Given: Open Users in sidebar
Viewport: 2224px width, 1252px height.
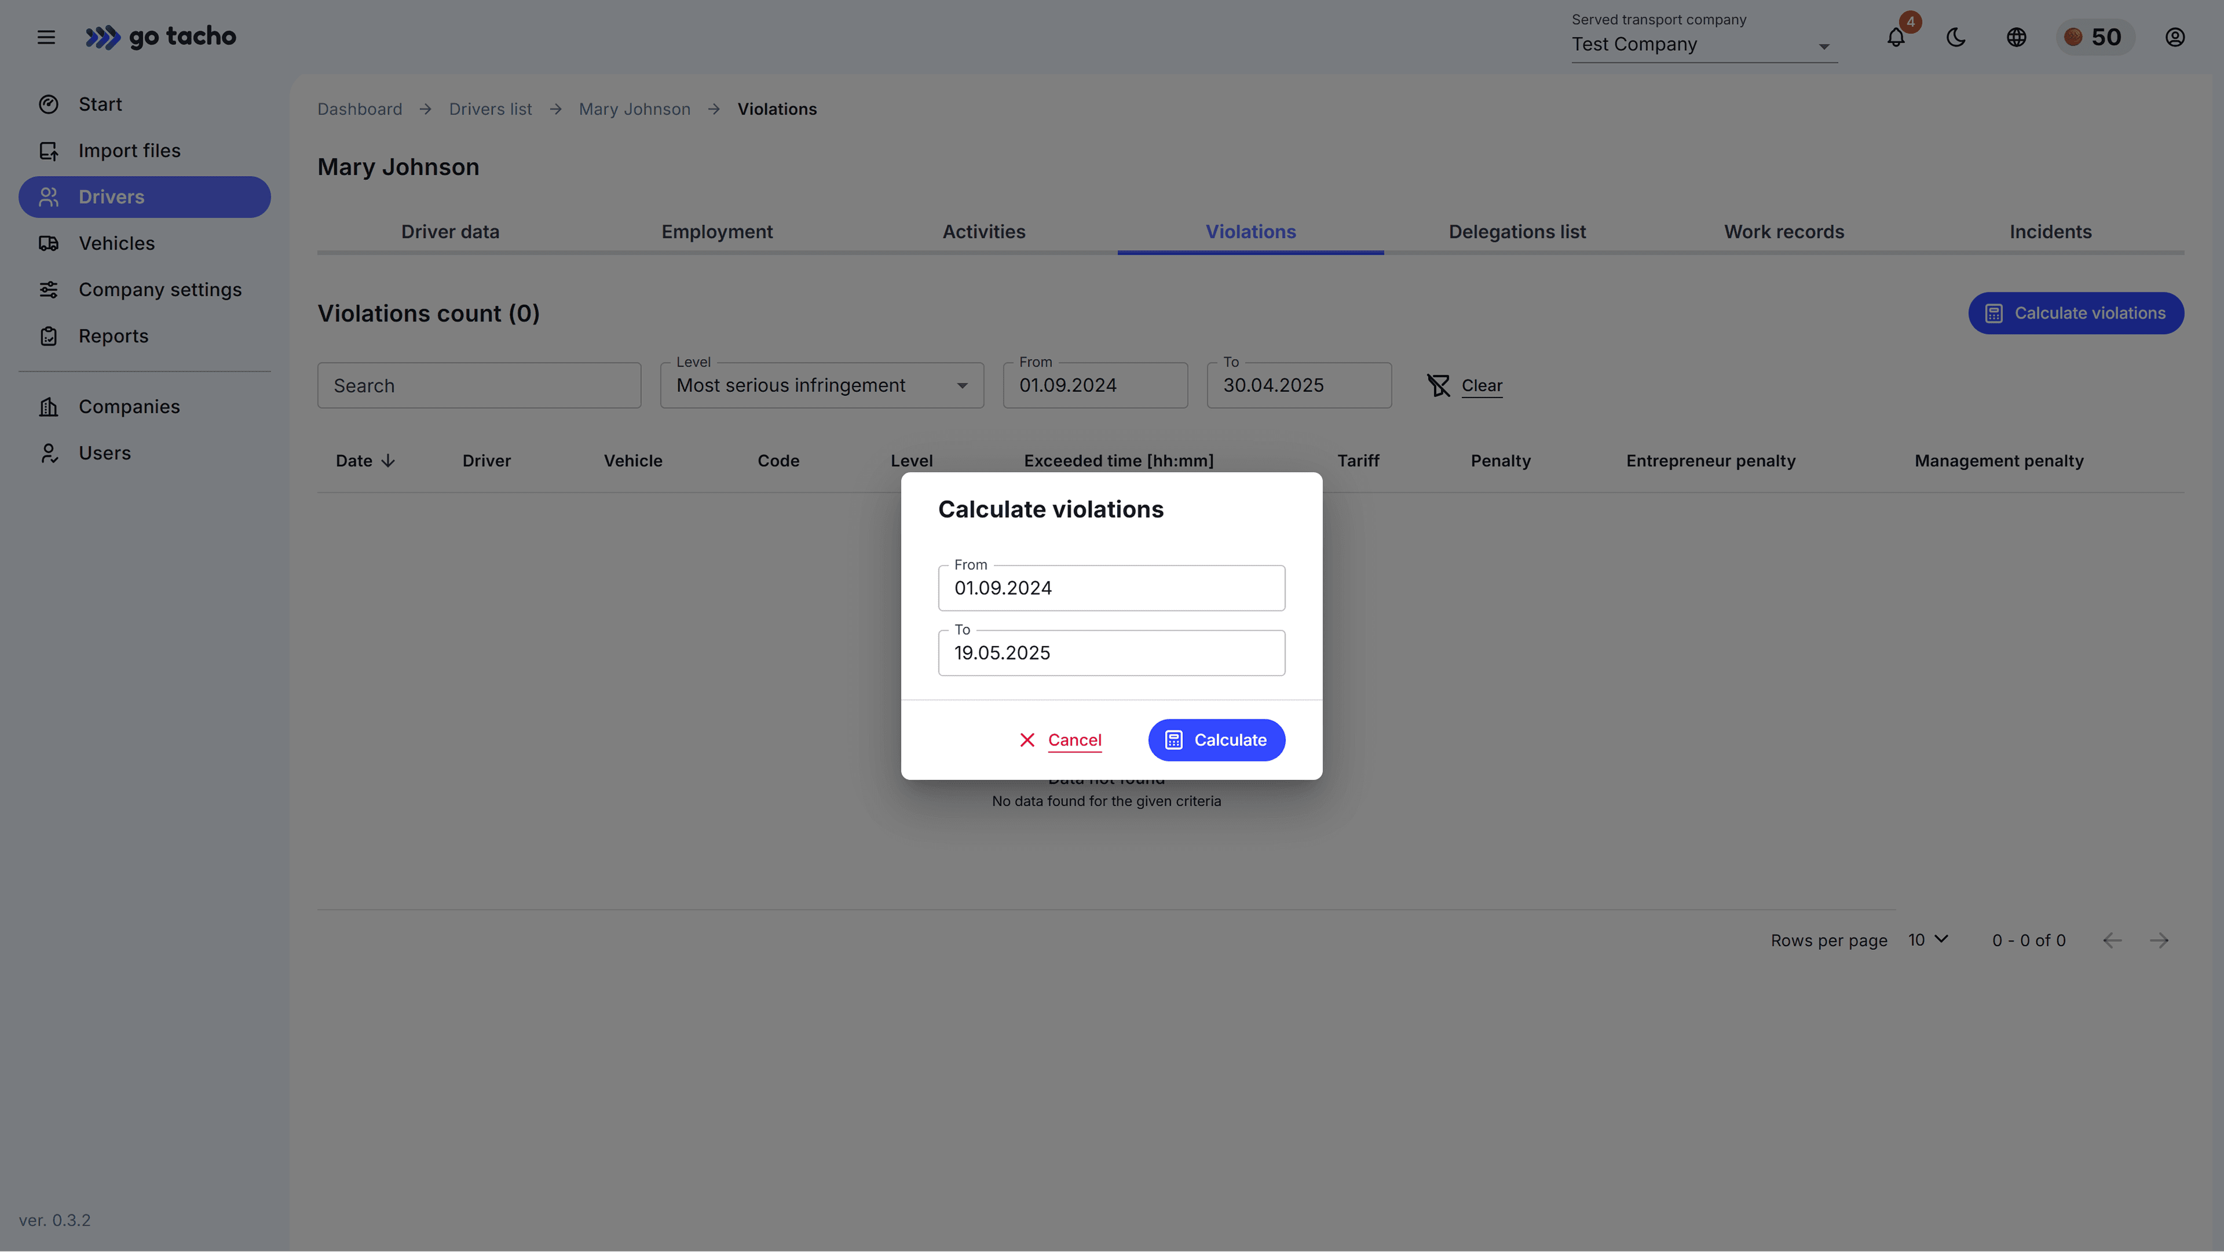Looking at the screenshot, I should pyautogui.click(x=144, y=453).
